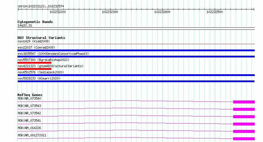Click ruler position label 102232300
Screen dimensions: 263x142
click(x=110, y=12)
